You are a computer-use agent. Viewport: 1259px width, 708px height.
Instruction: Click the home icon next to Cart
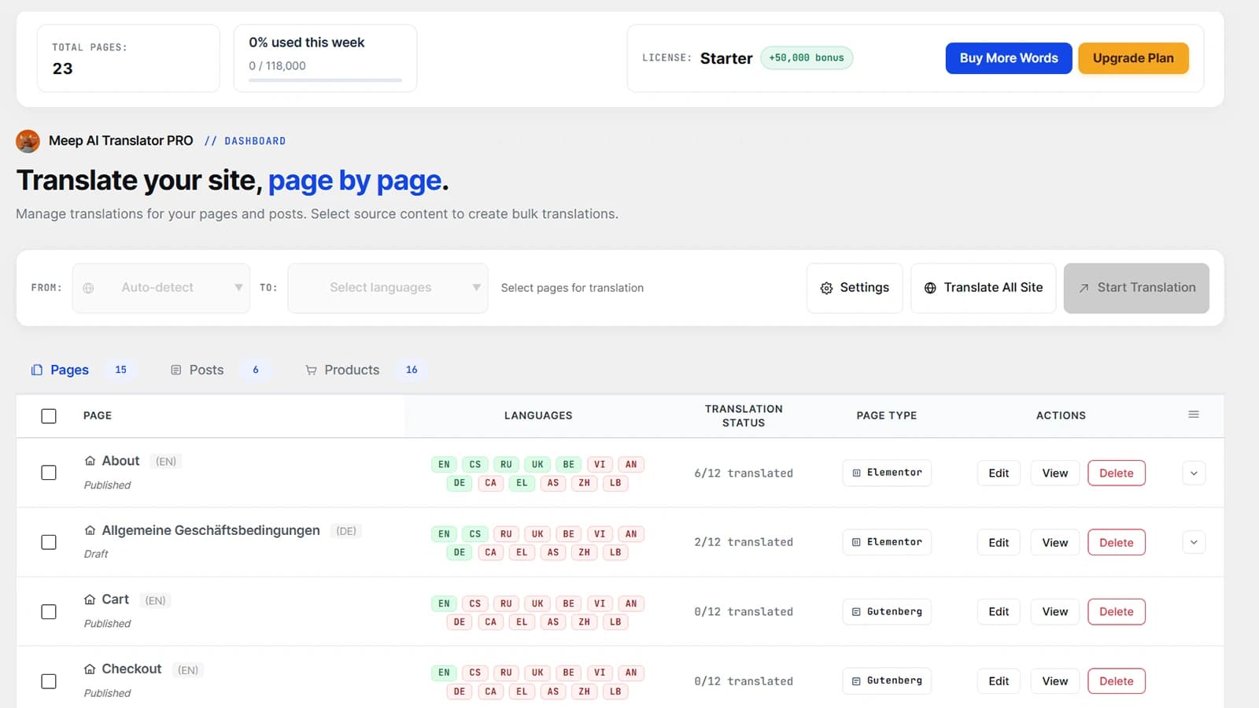click(90, 599)
